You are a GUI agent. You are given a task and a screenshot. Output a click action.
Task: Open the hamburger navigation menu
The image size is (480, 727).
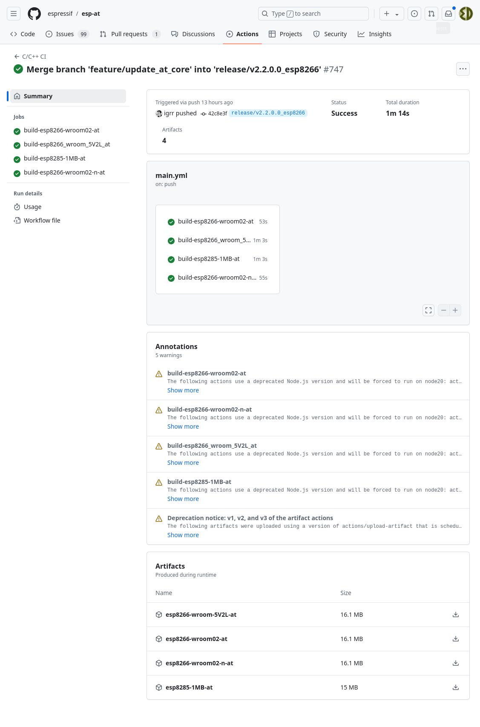click(14, 14)
